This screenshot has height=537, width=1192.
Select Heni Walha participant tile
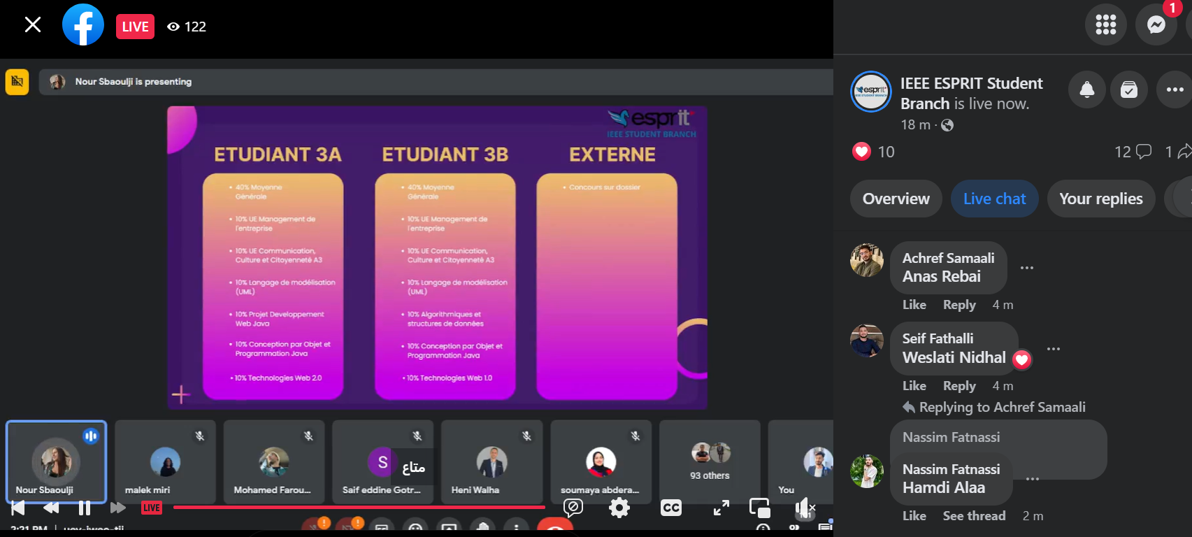click(492, 461)
